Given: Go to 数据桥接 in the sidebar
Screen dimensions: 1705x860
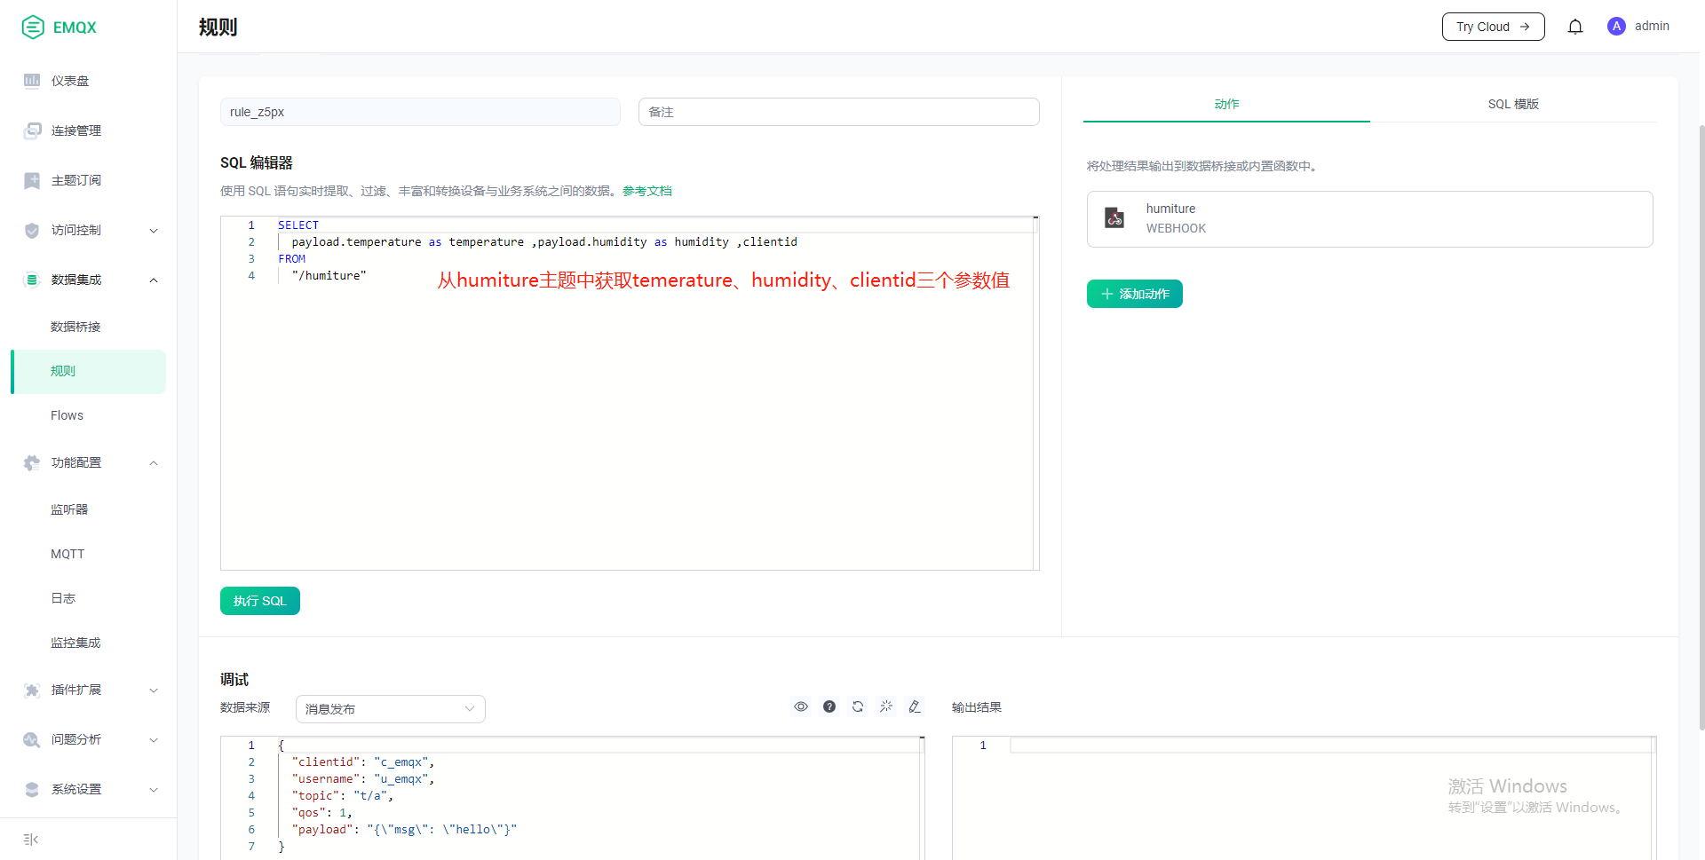Looking at the screenshot, I should coord(75,327).
